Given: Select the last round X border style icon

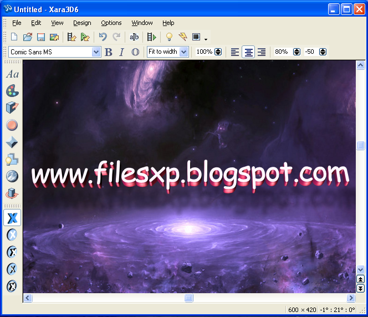Looking at the screenshot, I should point(12,286).
